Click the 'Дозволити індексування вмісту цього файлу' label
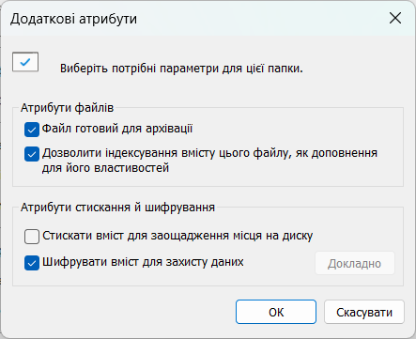 tap(209, 153)
